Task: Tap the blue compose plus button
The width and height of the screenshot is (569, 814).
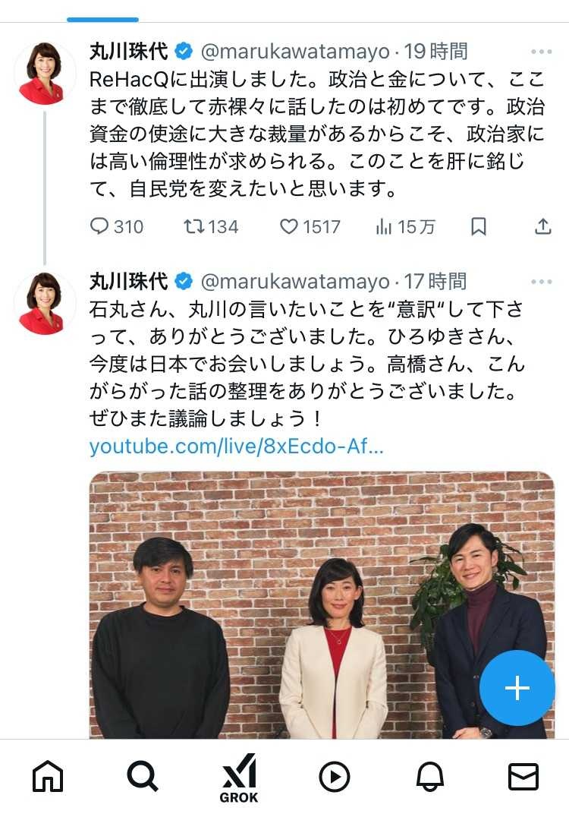Action: (x=517, y=688)
